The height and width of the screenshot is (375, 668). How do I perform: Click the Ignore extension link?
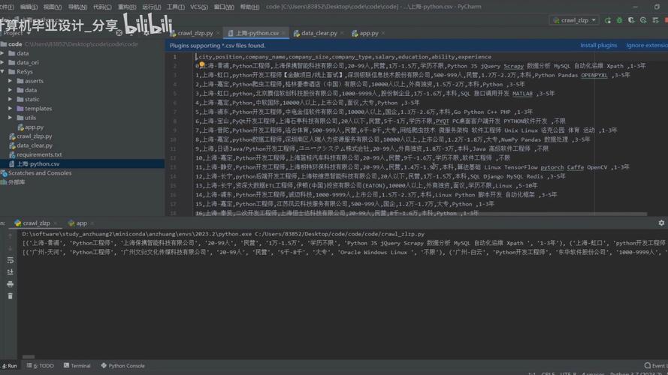tap(645, 45)
